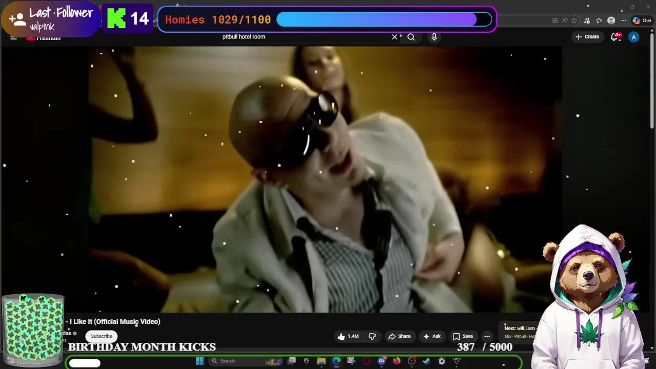Open the split screen icon in address bar
Image resolution: width=656 pixels, height=369 pixels.
pyautogui.click(x=555, y=20)
